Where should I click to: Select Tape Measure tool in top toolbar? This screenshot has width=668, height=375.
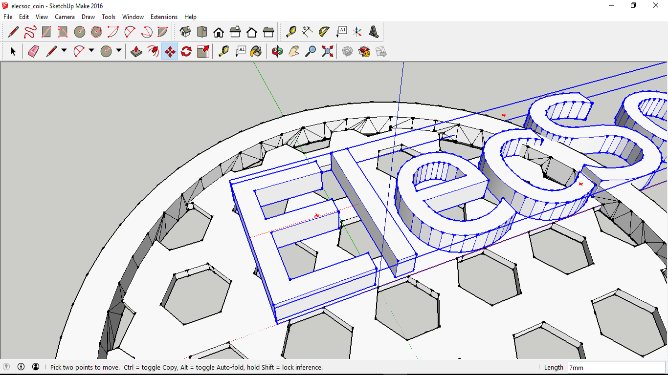tap(291, 32)
